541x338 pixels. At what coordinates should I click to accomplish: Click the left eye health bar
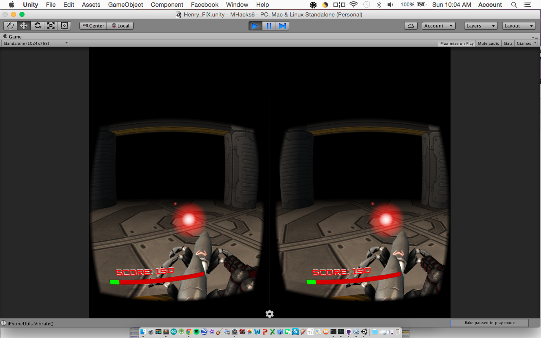[x=157, y=279]
